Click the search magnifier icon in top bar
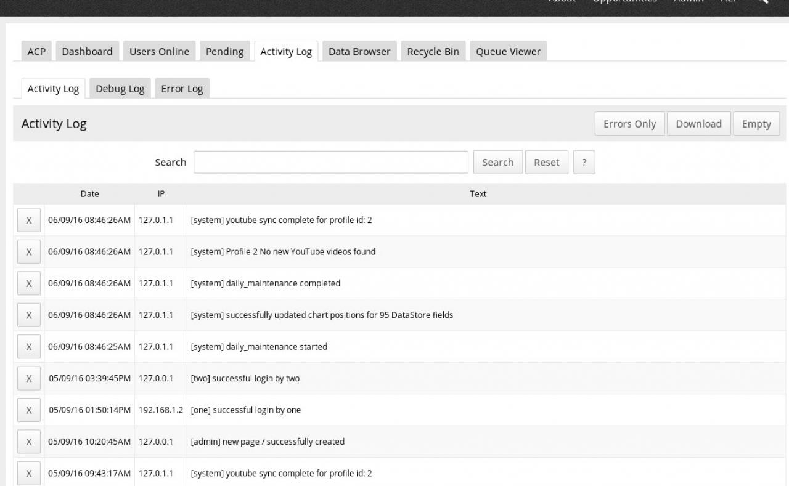 [762, 2]
